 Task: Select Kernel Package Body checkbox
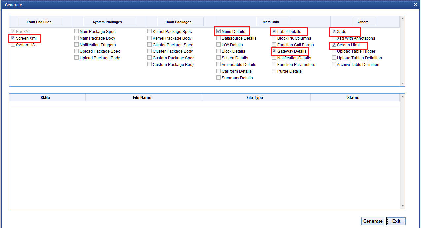tap(150, 38)
